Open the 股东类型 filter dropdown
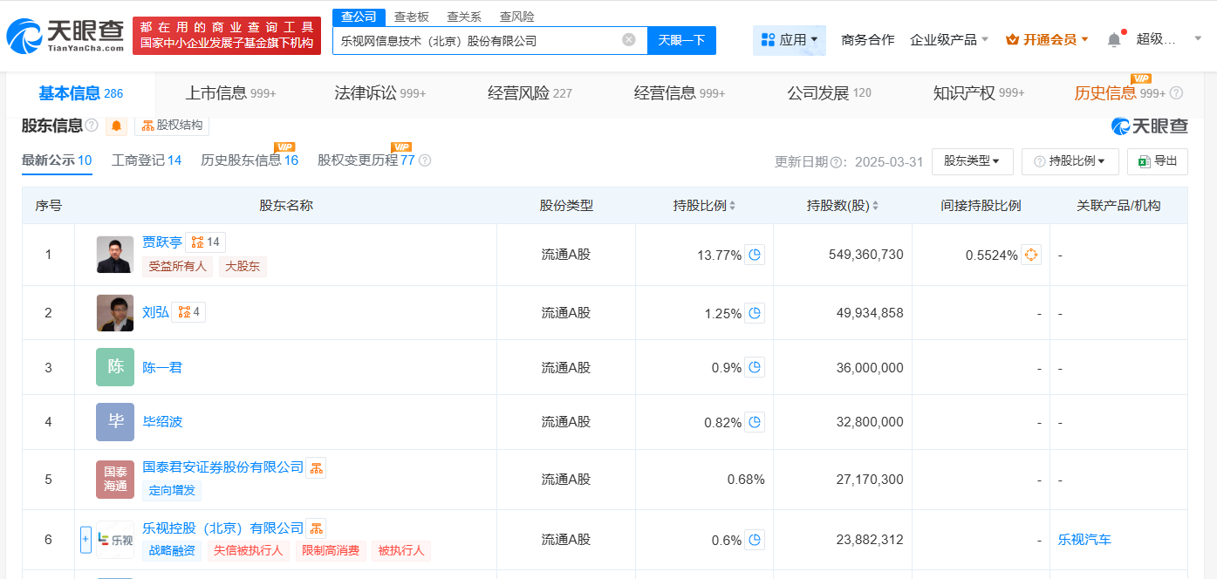The image size is (1217, 579). coord(972,161)
